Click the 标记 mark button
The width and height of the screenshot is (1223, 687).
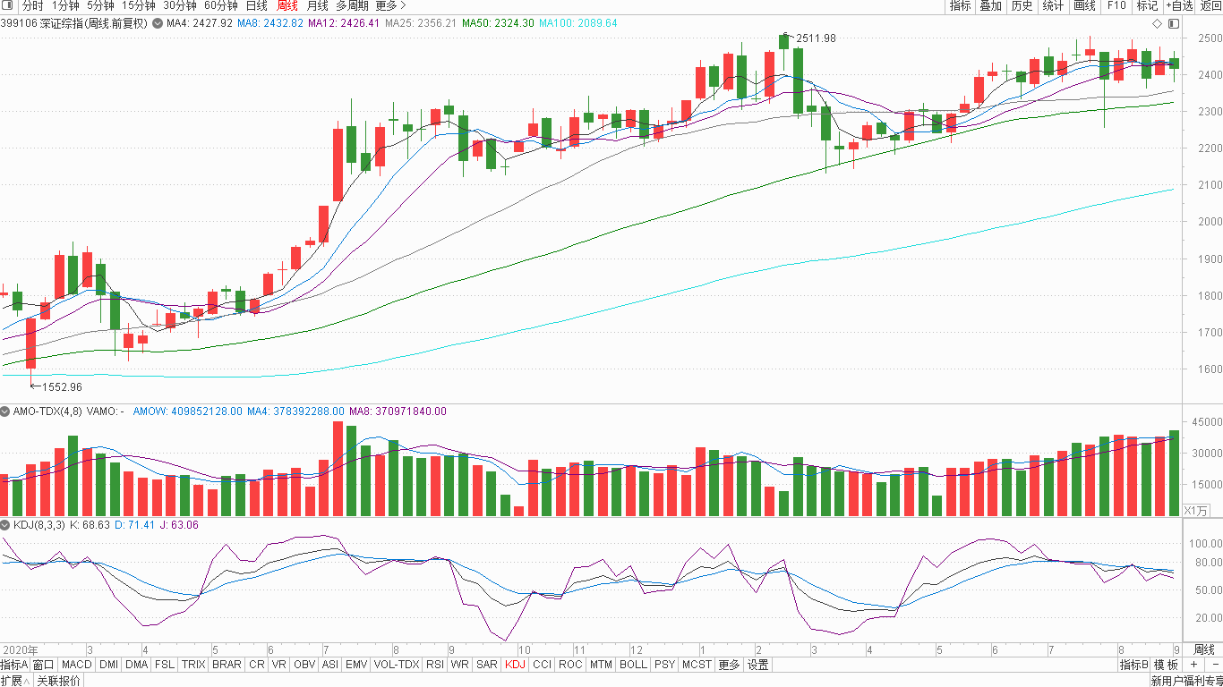[1147, 5]
